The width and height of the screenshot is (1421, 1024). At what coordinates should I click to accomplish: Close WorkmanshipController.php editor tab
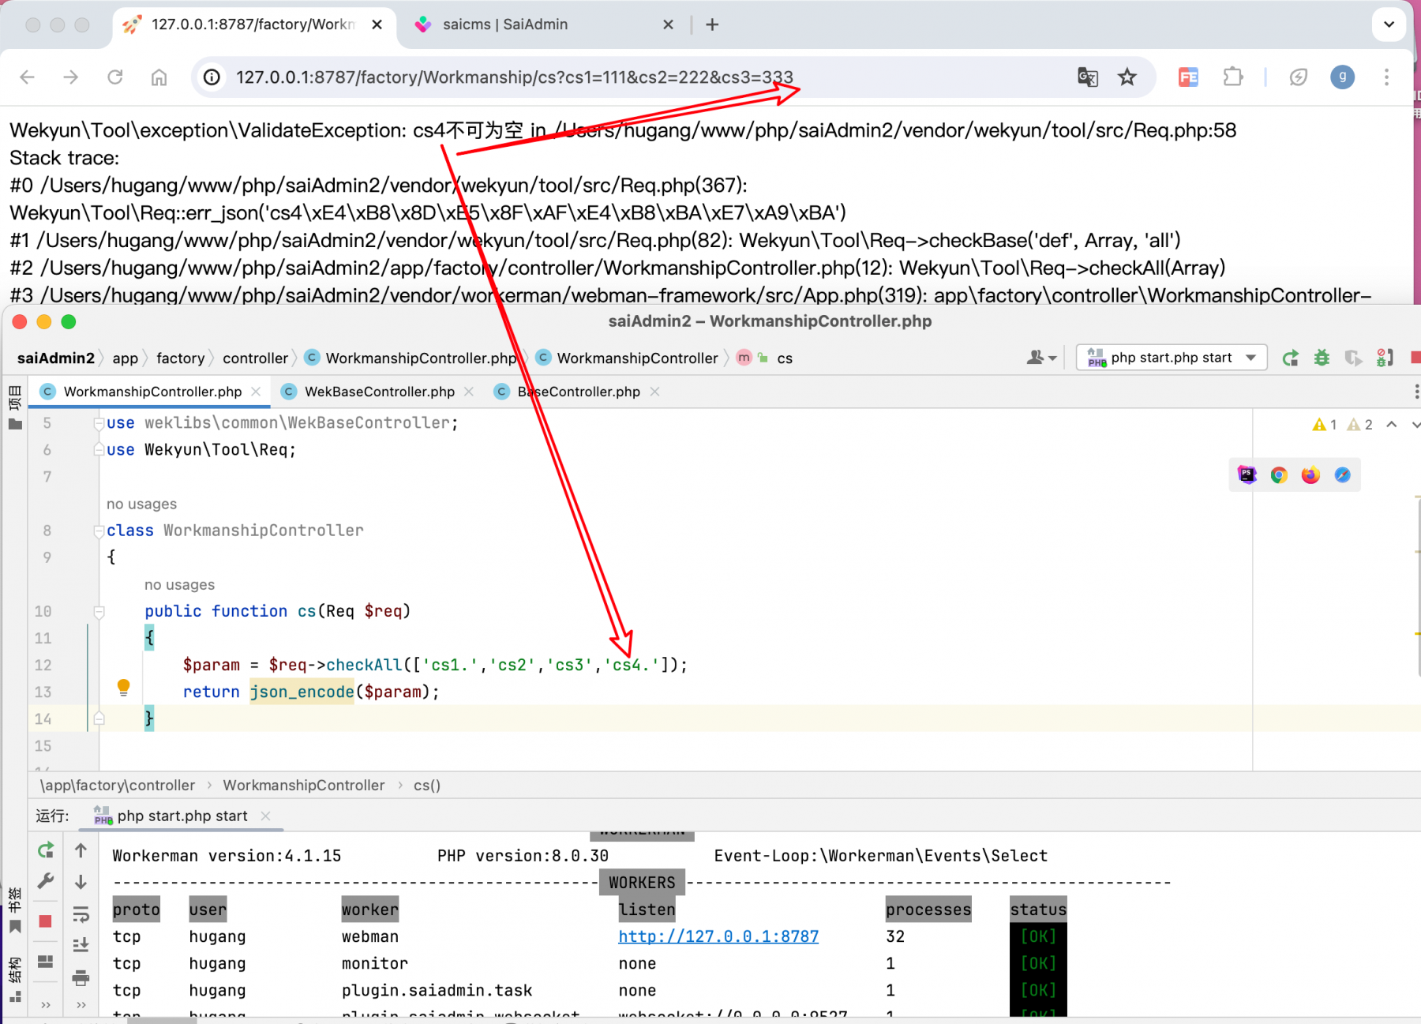pyautogui.click(x=256, y=392)
